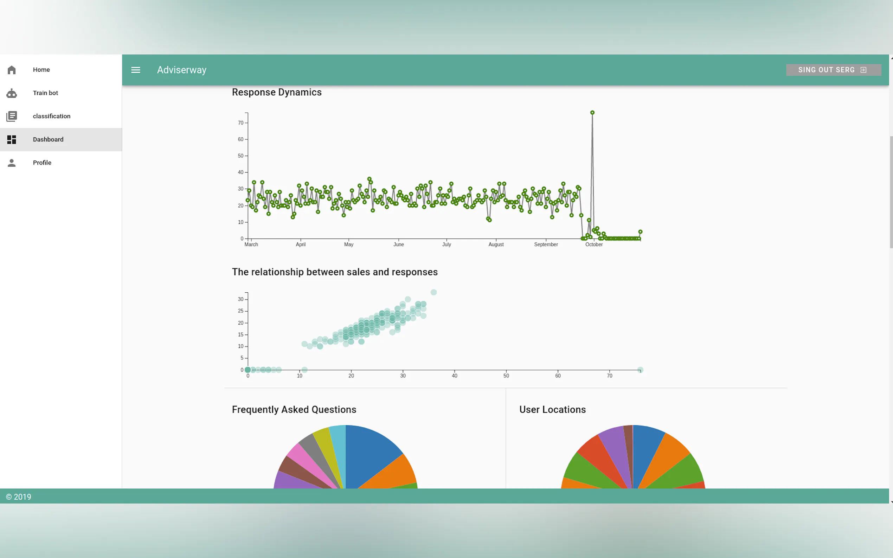
Task: Click the scatter point at zero origin
Action: coord(248,370)
